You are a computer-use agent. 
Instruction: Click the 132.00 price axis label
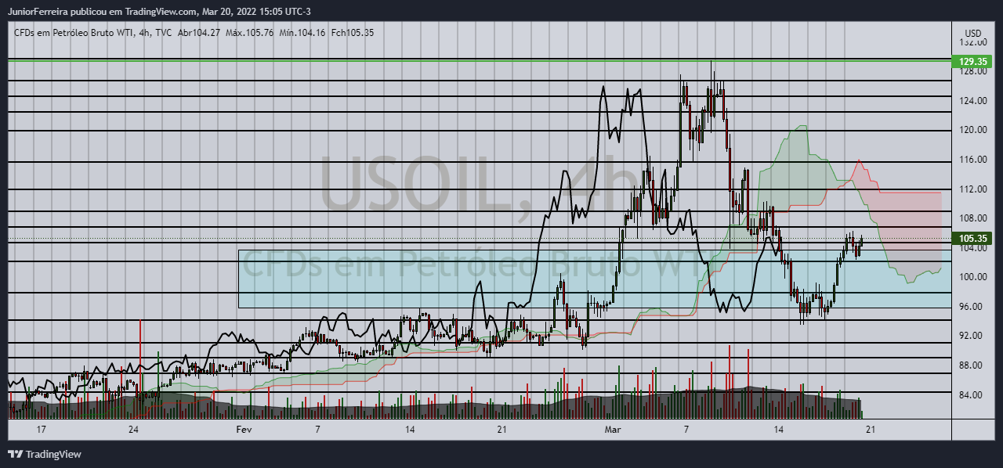(974, 42)
